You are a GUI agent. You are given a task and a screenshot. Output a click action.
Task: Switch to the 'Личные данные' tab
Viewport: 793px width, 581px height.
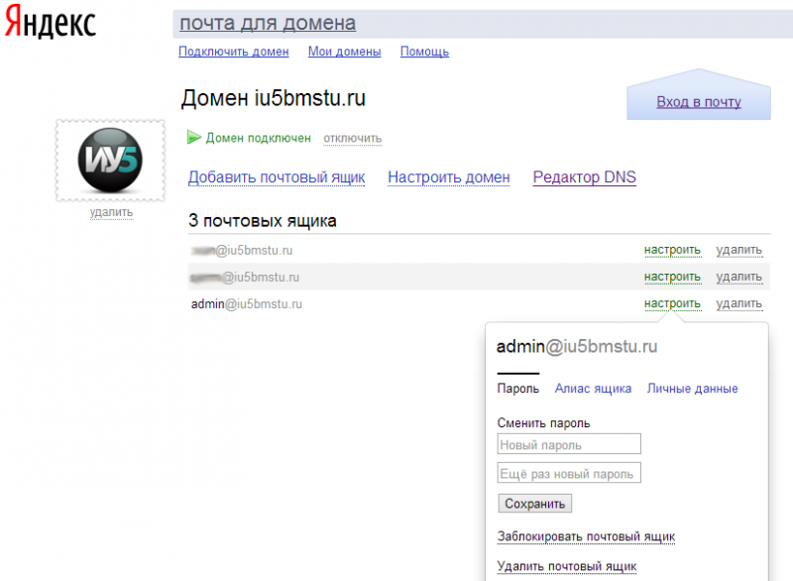(692, 389)
